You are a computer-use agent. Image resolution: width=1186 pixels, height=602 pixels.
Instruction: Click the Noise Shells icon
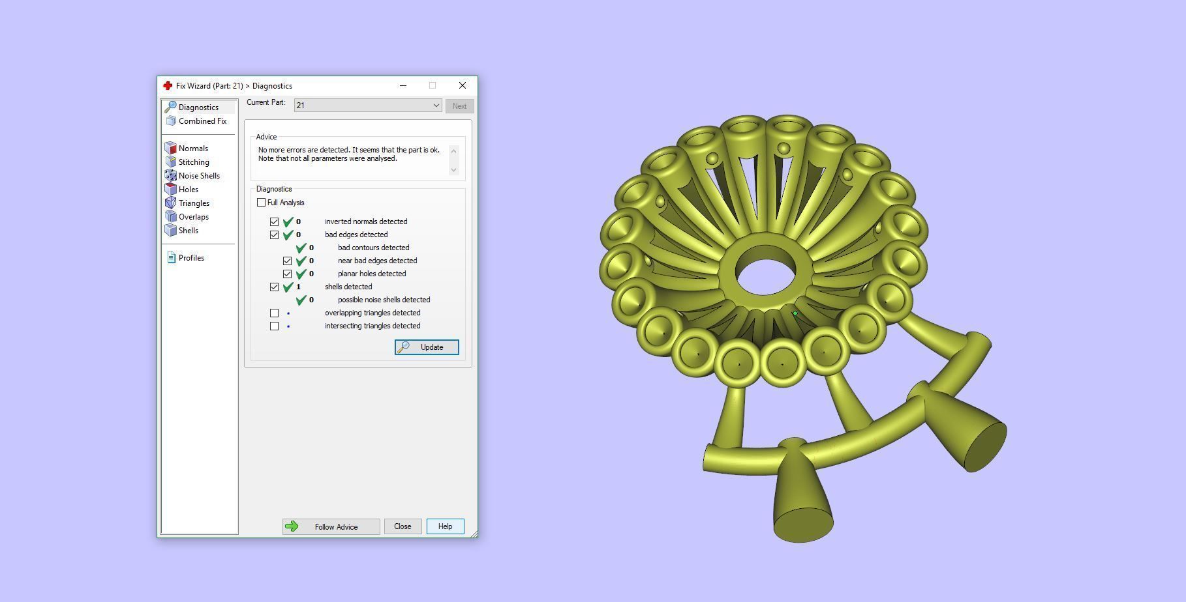(171, 175)
